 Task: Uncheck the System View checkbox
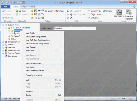tap(89, 11)
